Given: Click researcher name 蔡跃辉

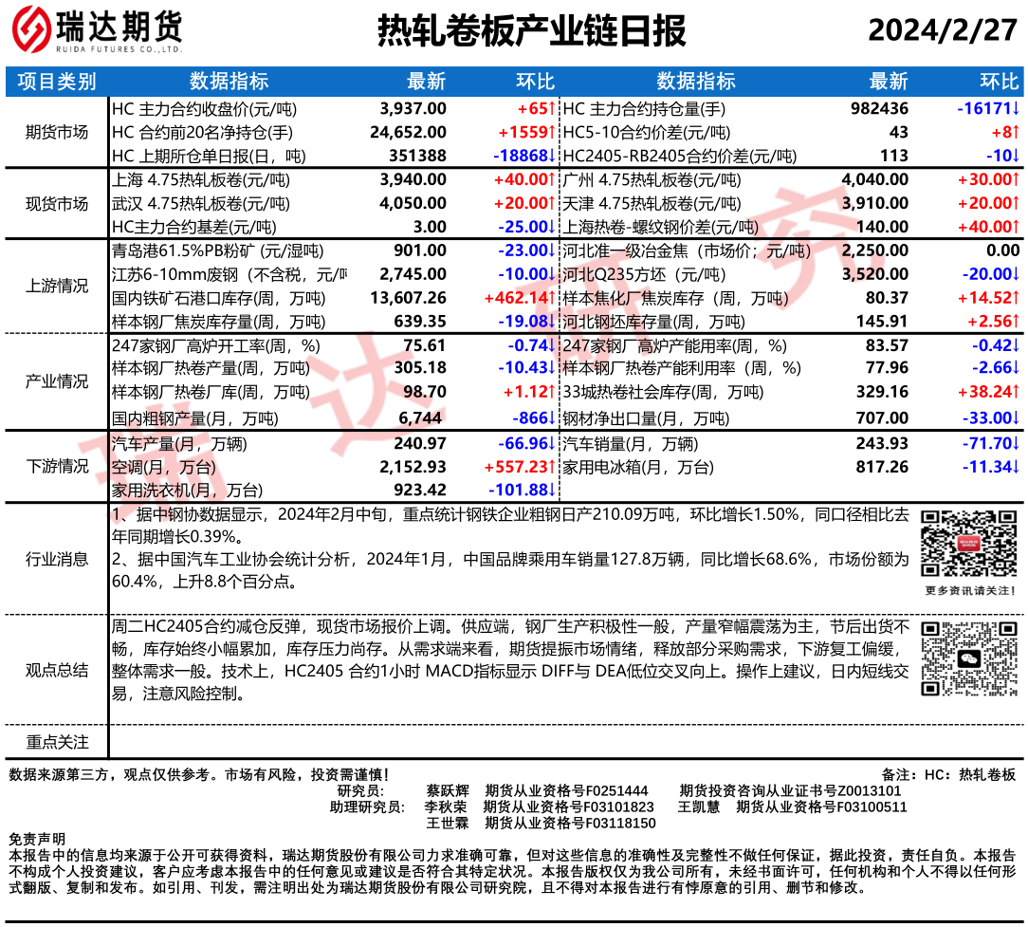Looking at the screenshot, I should point(448,790).
